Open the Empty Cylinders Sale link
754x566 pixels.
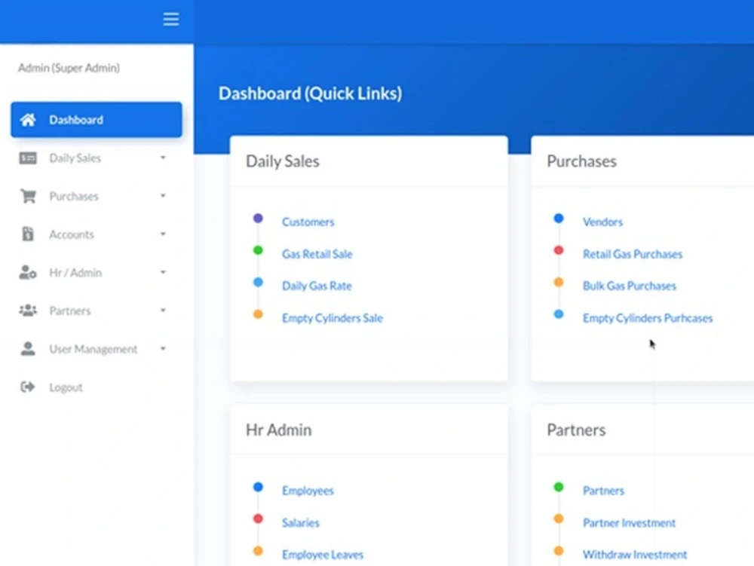(333, 318)
